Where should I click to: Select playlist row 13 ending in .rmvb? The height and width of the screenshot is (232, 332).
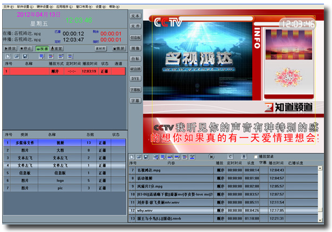[x=223, y=219]
